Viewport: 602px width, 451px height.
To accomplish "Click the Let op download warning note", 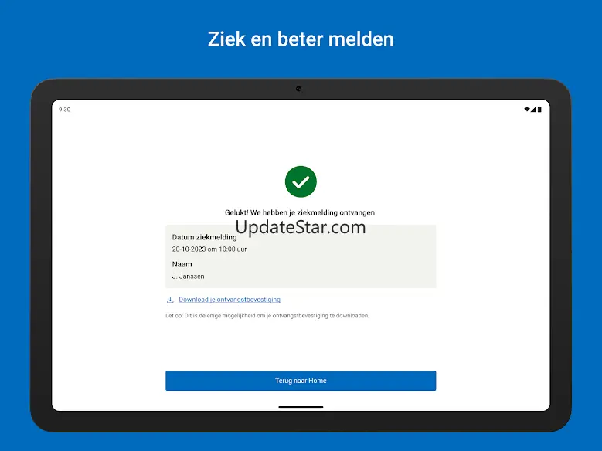I will pos(267,316).
